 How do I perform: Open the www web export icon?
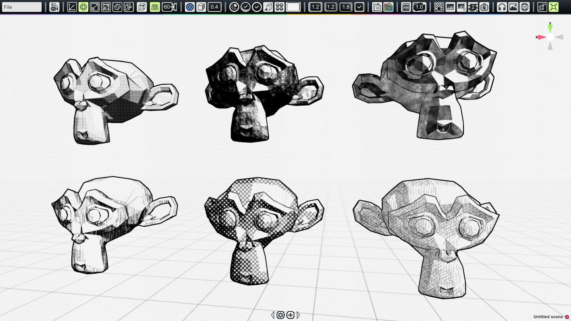point(524,7)
